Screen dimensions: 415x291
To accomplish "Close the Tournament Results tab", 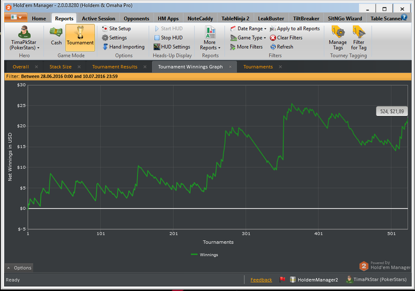I will pos(145,67).
